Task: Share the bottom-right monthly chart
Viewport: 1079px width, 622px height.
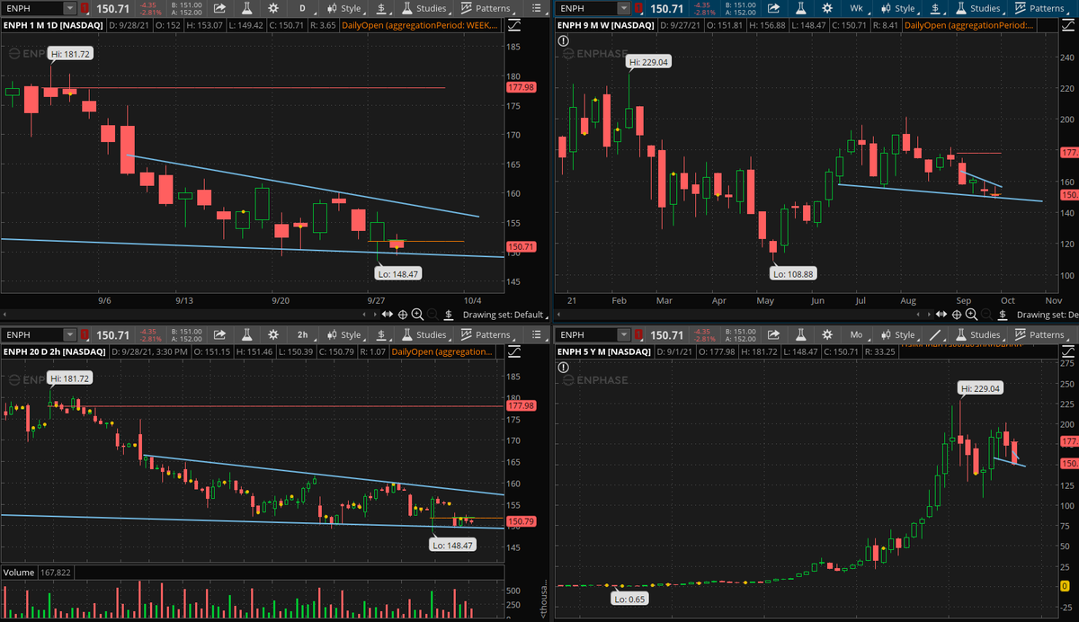Action: tap(773, 334)
